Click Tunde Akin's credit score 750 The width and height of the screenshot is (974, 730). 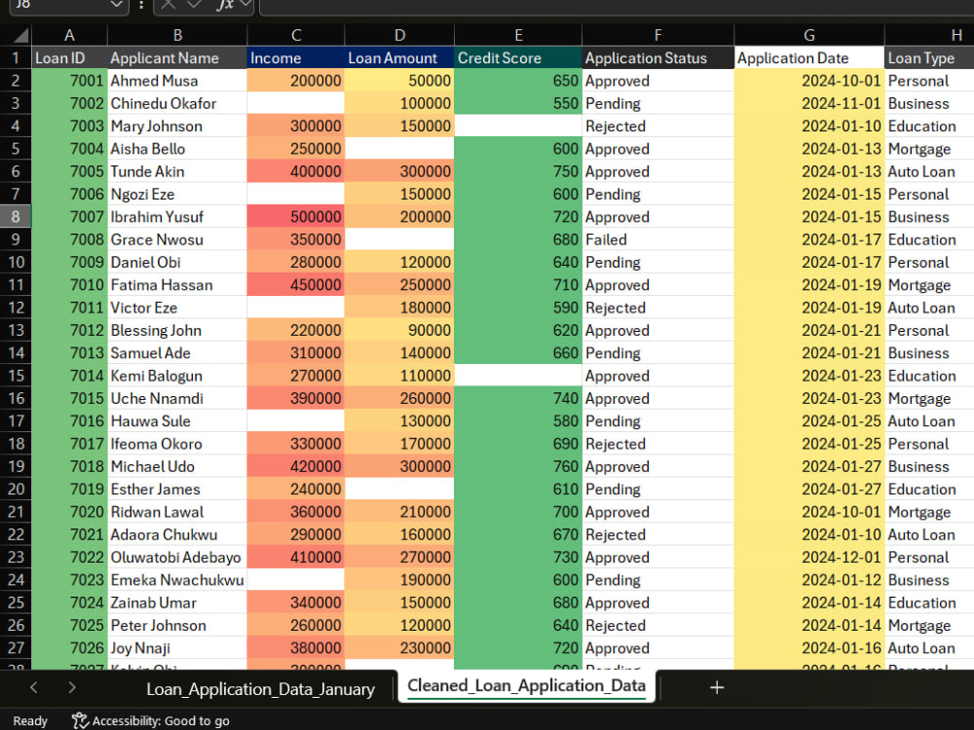[x=518, y=172]
